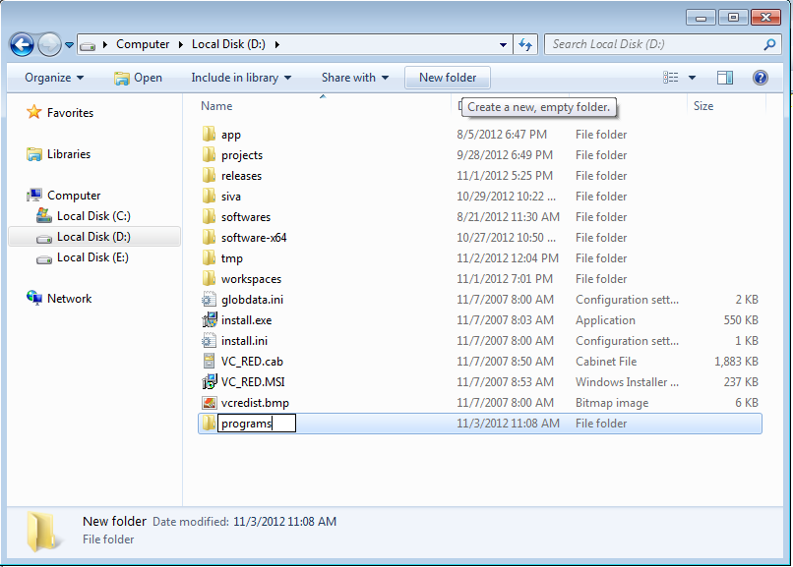The image size is (793, 567).
Task: Click the search magnifier icon
Action: pos(769,44)
